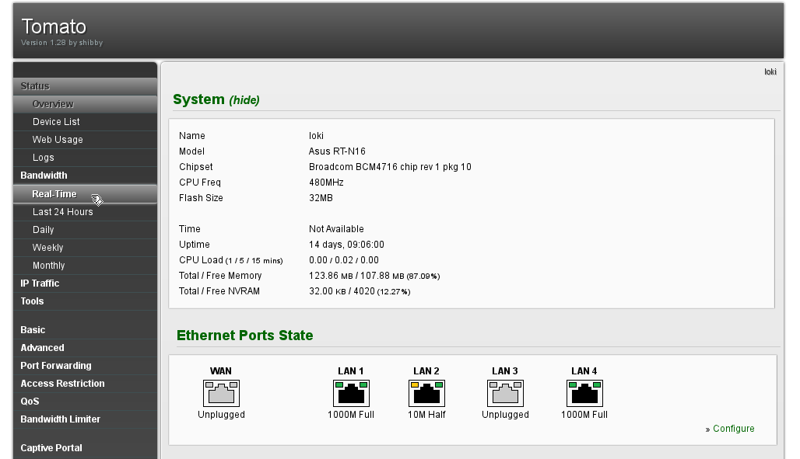800x459 pixels.
Task: Click the 'Asus RT-N16' model value
Action: [337, 151]
